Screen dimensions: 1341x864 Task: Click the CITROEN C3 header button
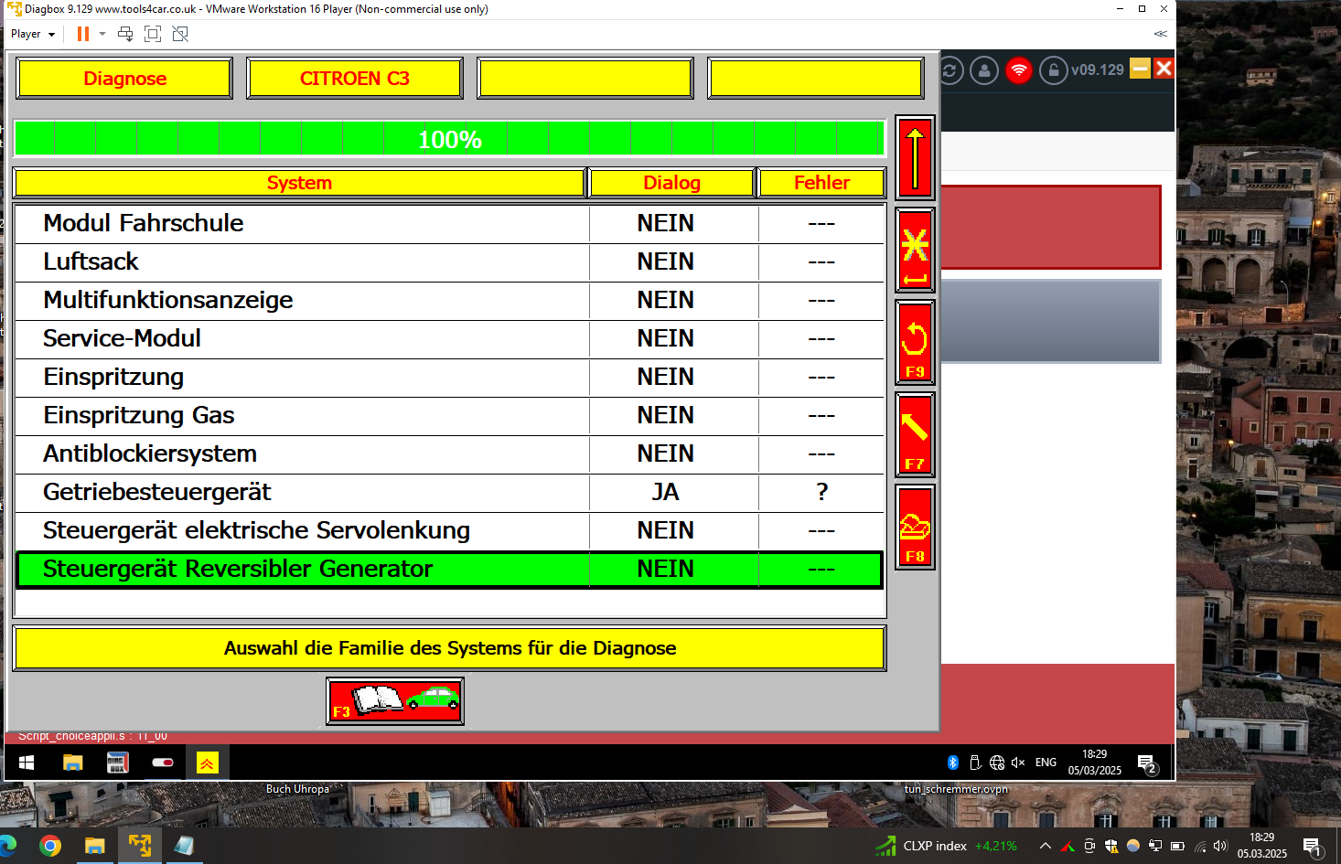tap(355, 79)
